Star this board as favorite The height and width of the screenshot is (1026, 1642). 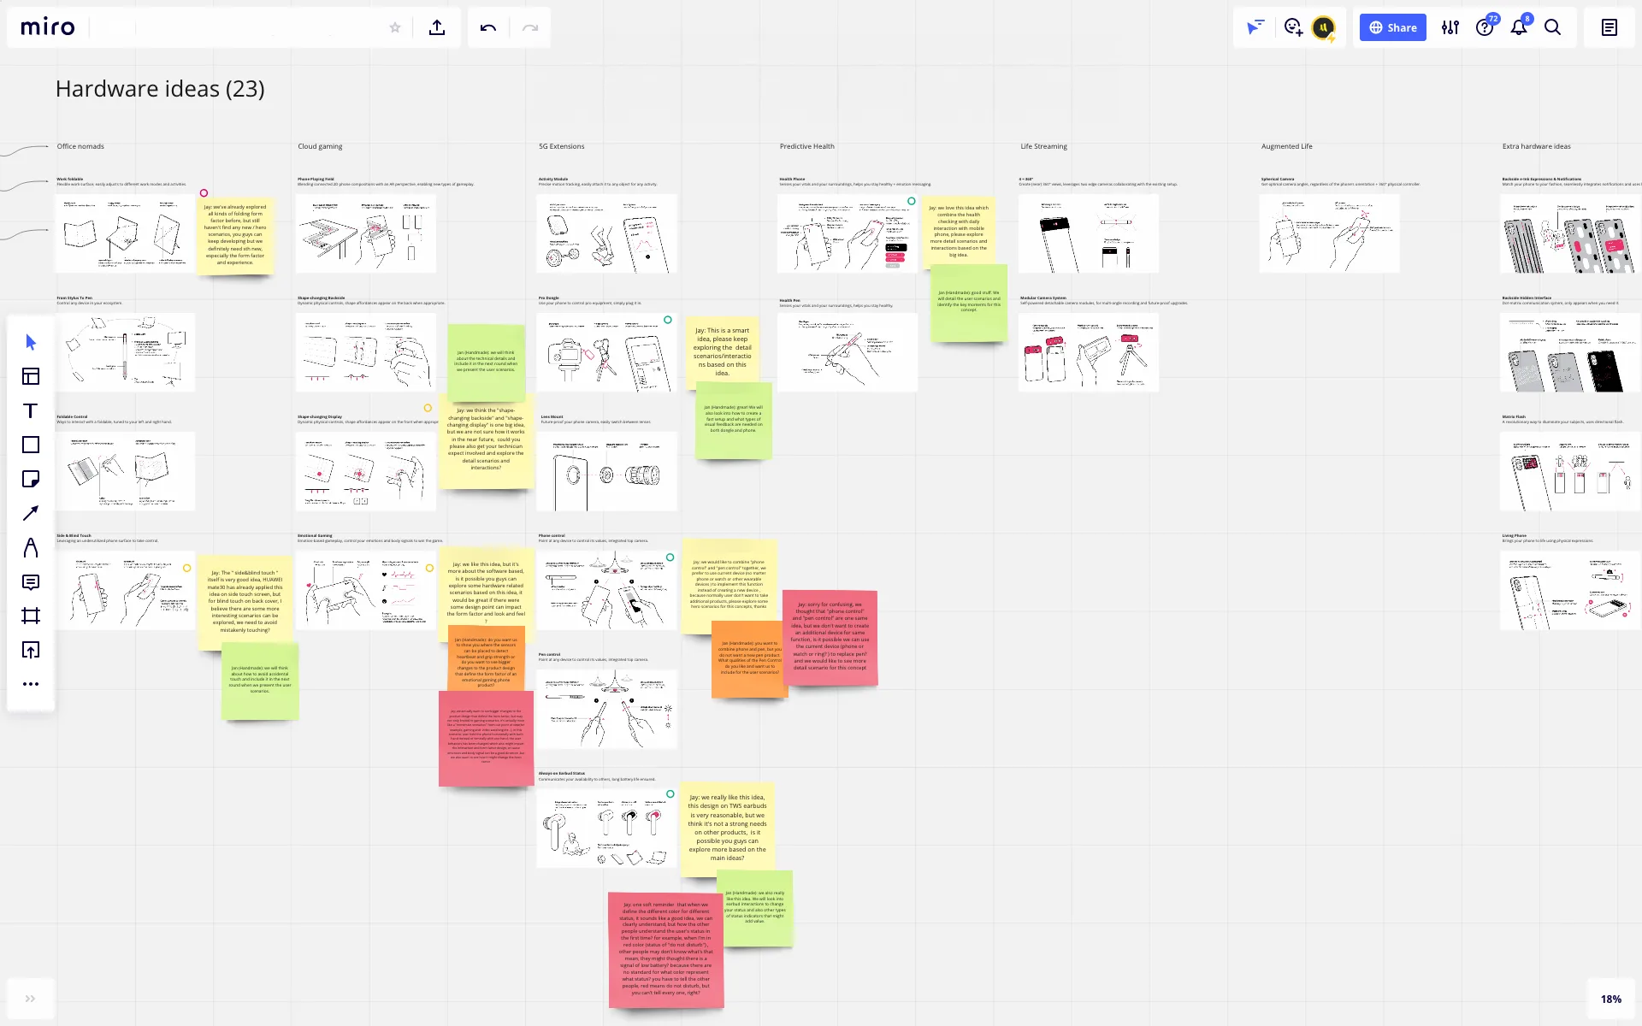click(x=395, y=27)
